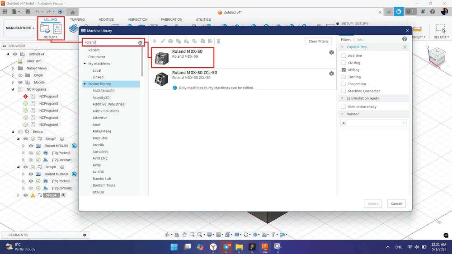Click the Display settings monitor icon
The height and width of the screenshot is (254, 452).
click(210, 235)
